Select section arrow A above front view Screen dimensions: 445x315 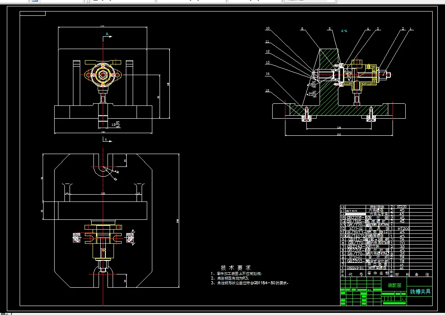tap(107, 34)
